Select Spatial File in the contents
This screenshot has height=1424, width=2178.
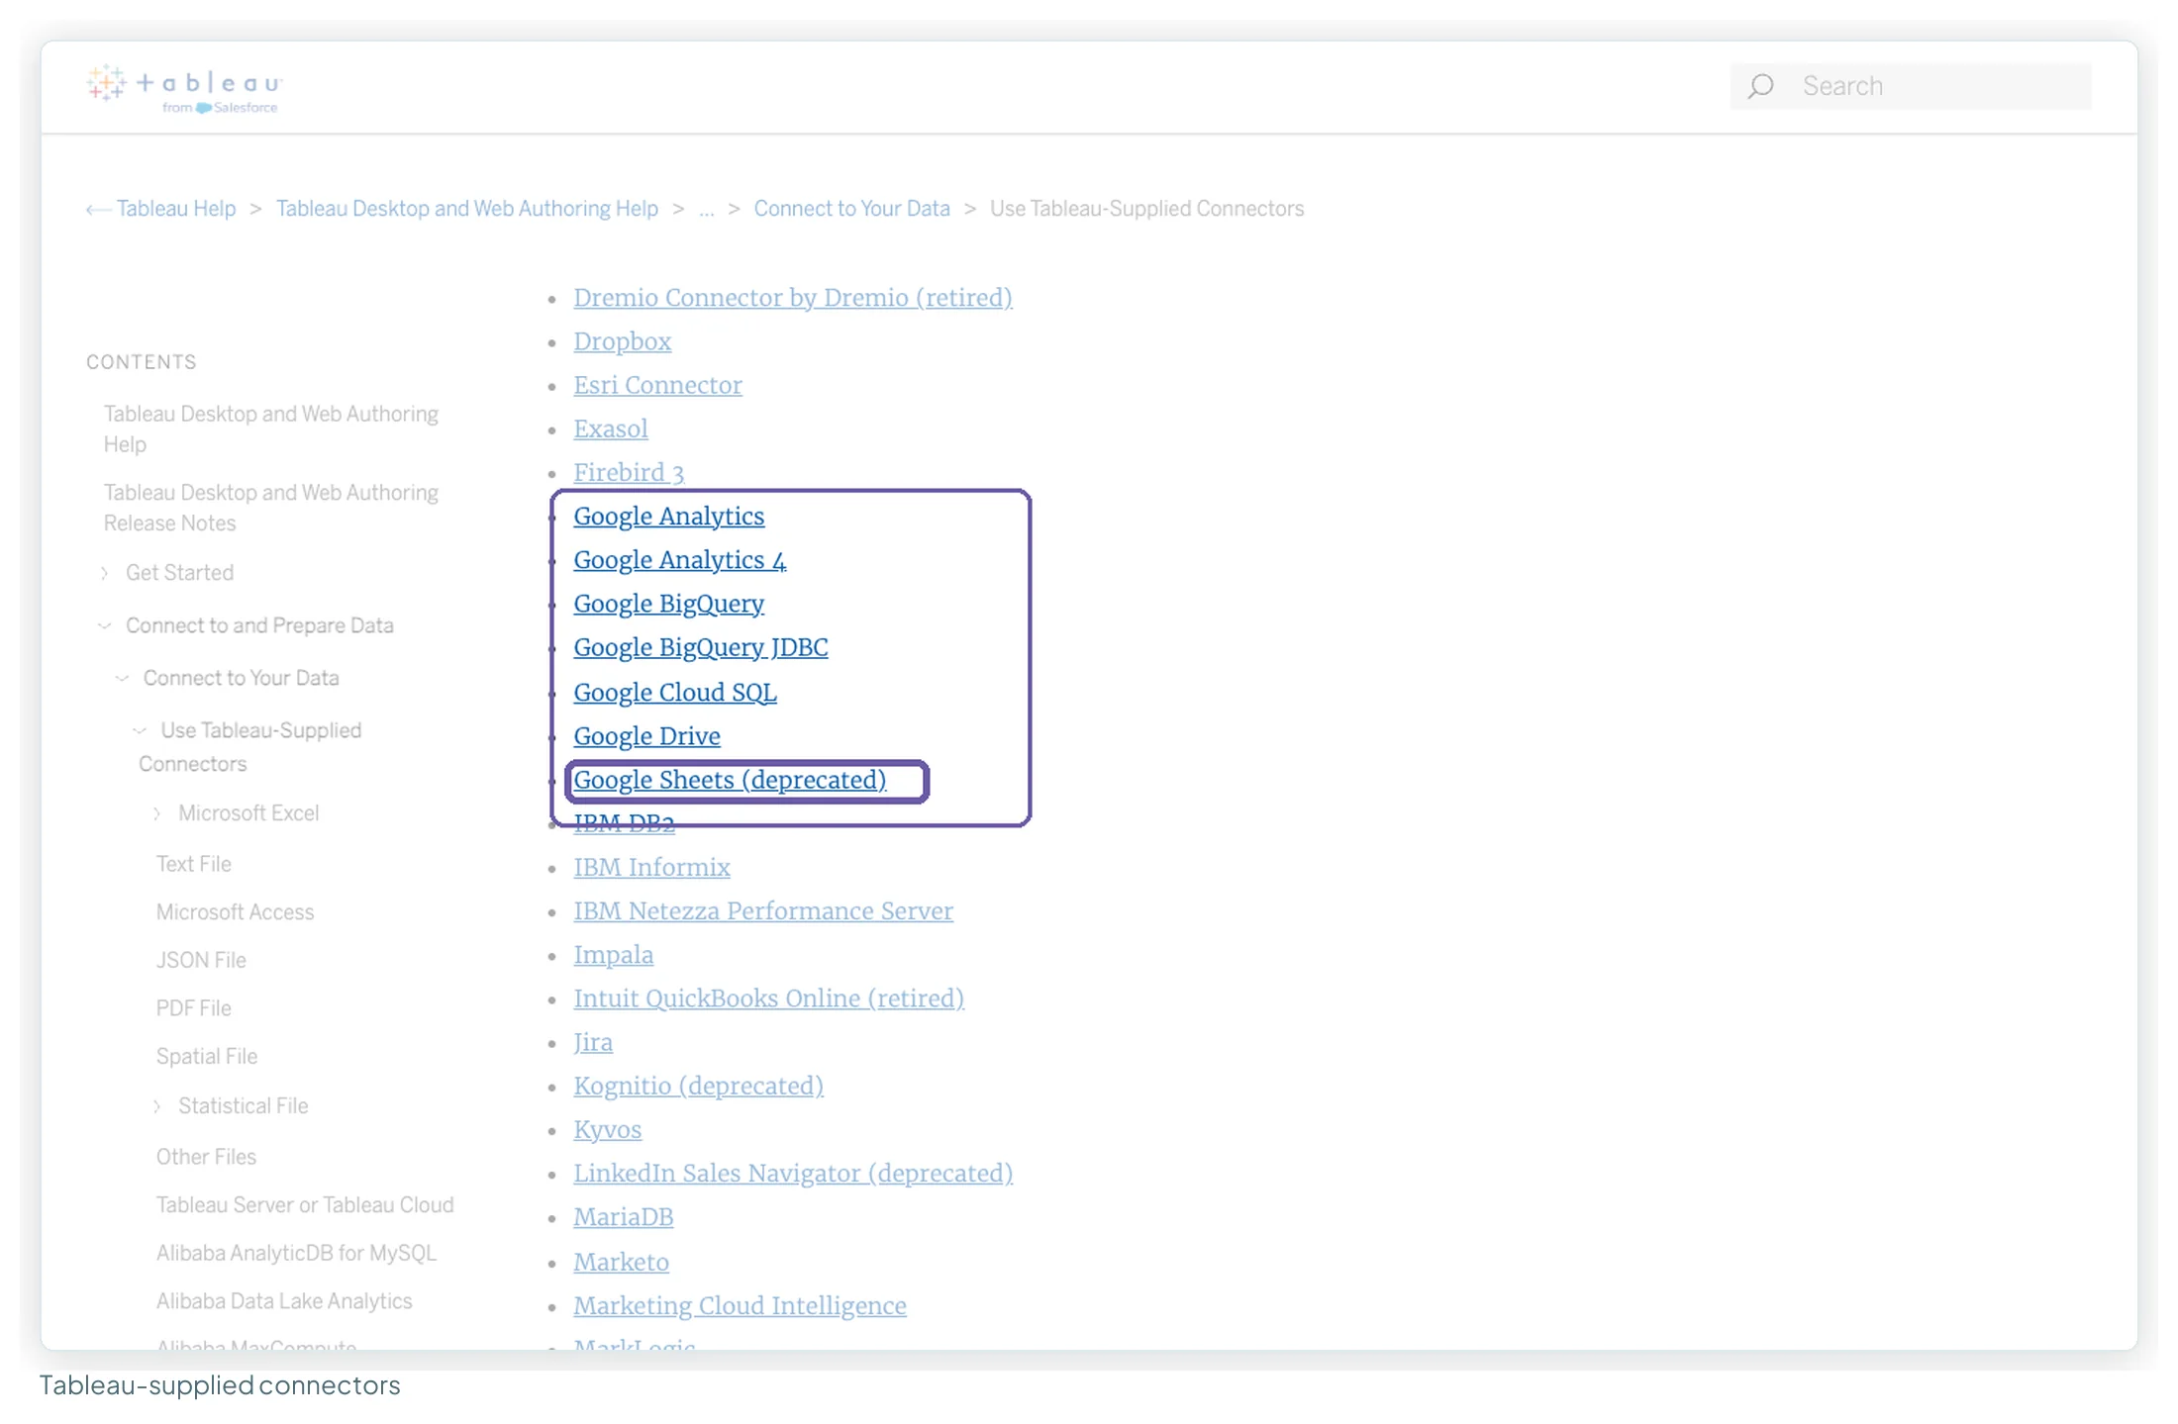(206, 1057)
